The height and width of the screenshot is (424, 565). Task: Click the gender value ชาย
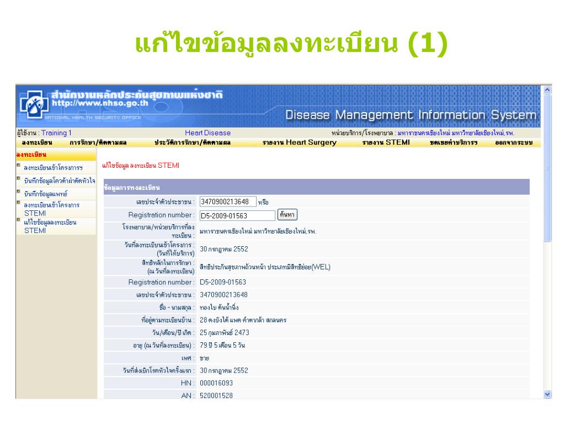tap(204, 358)
